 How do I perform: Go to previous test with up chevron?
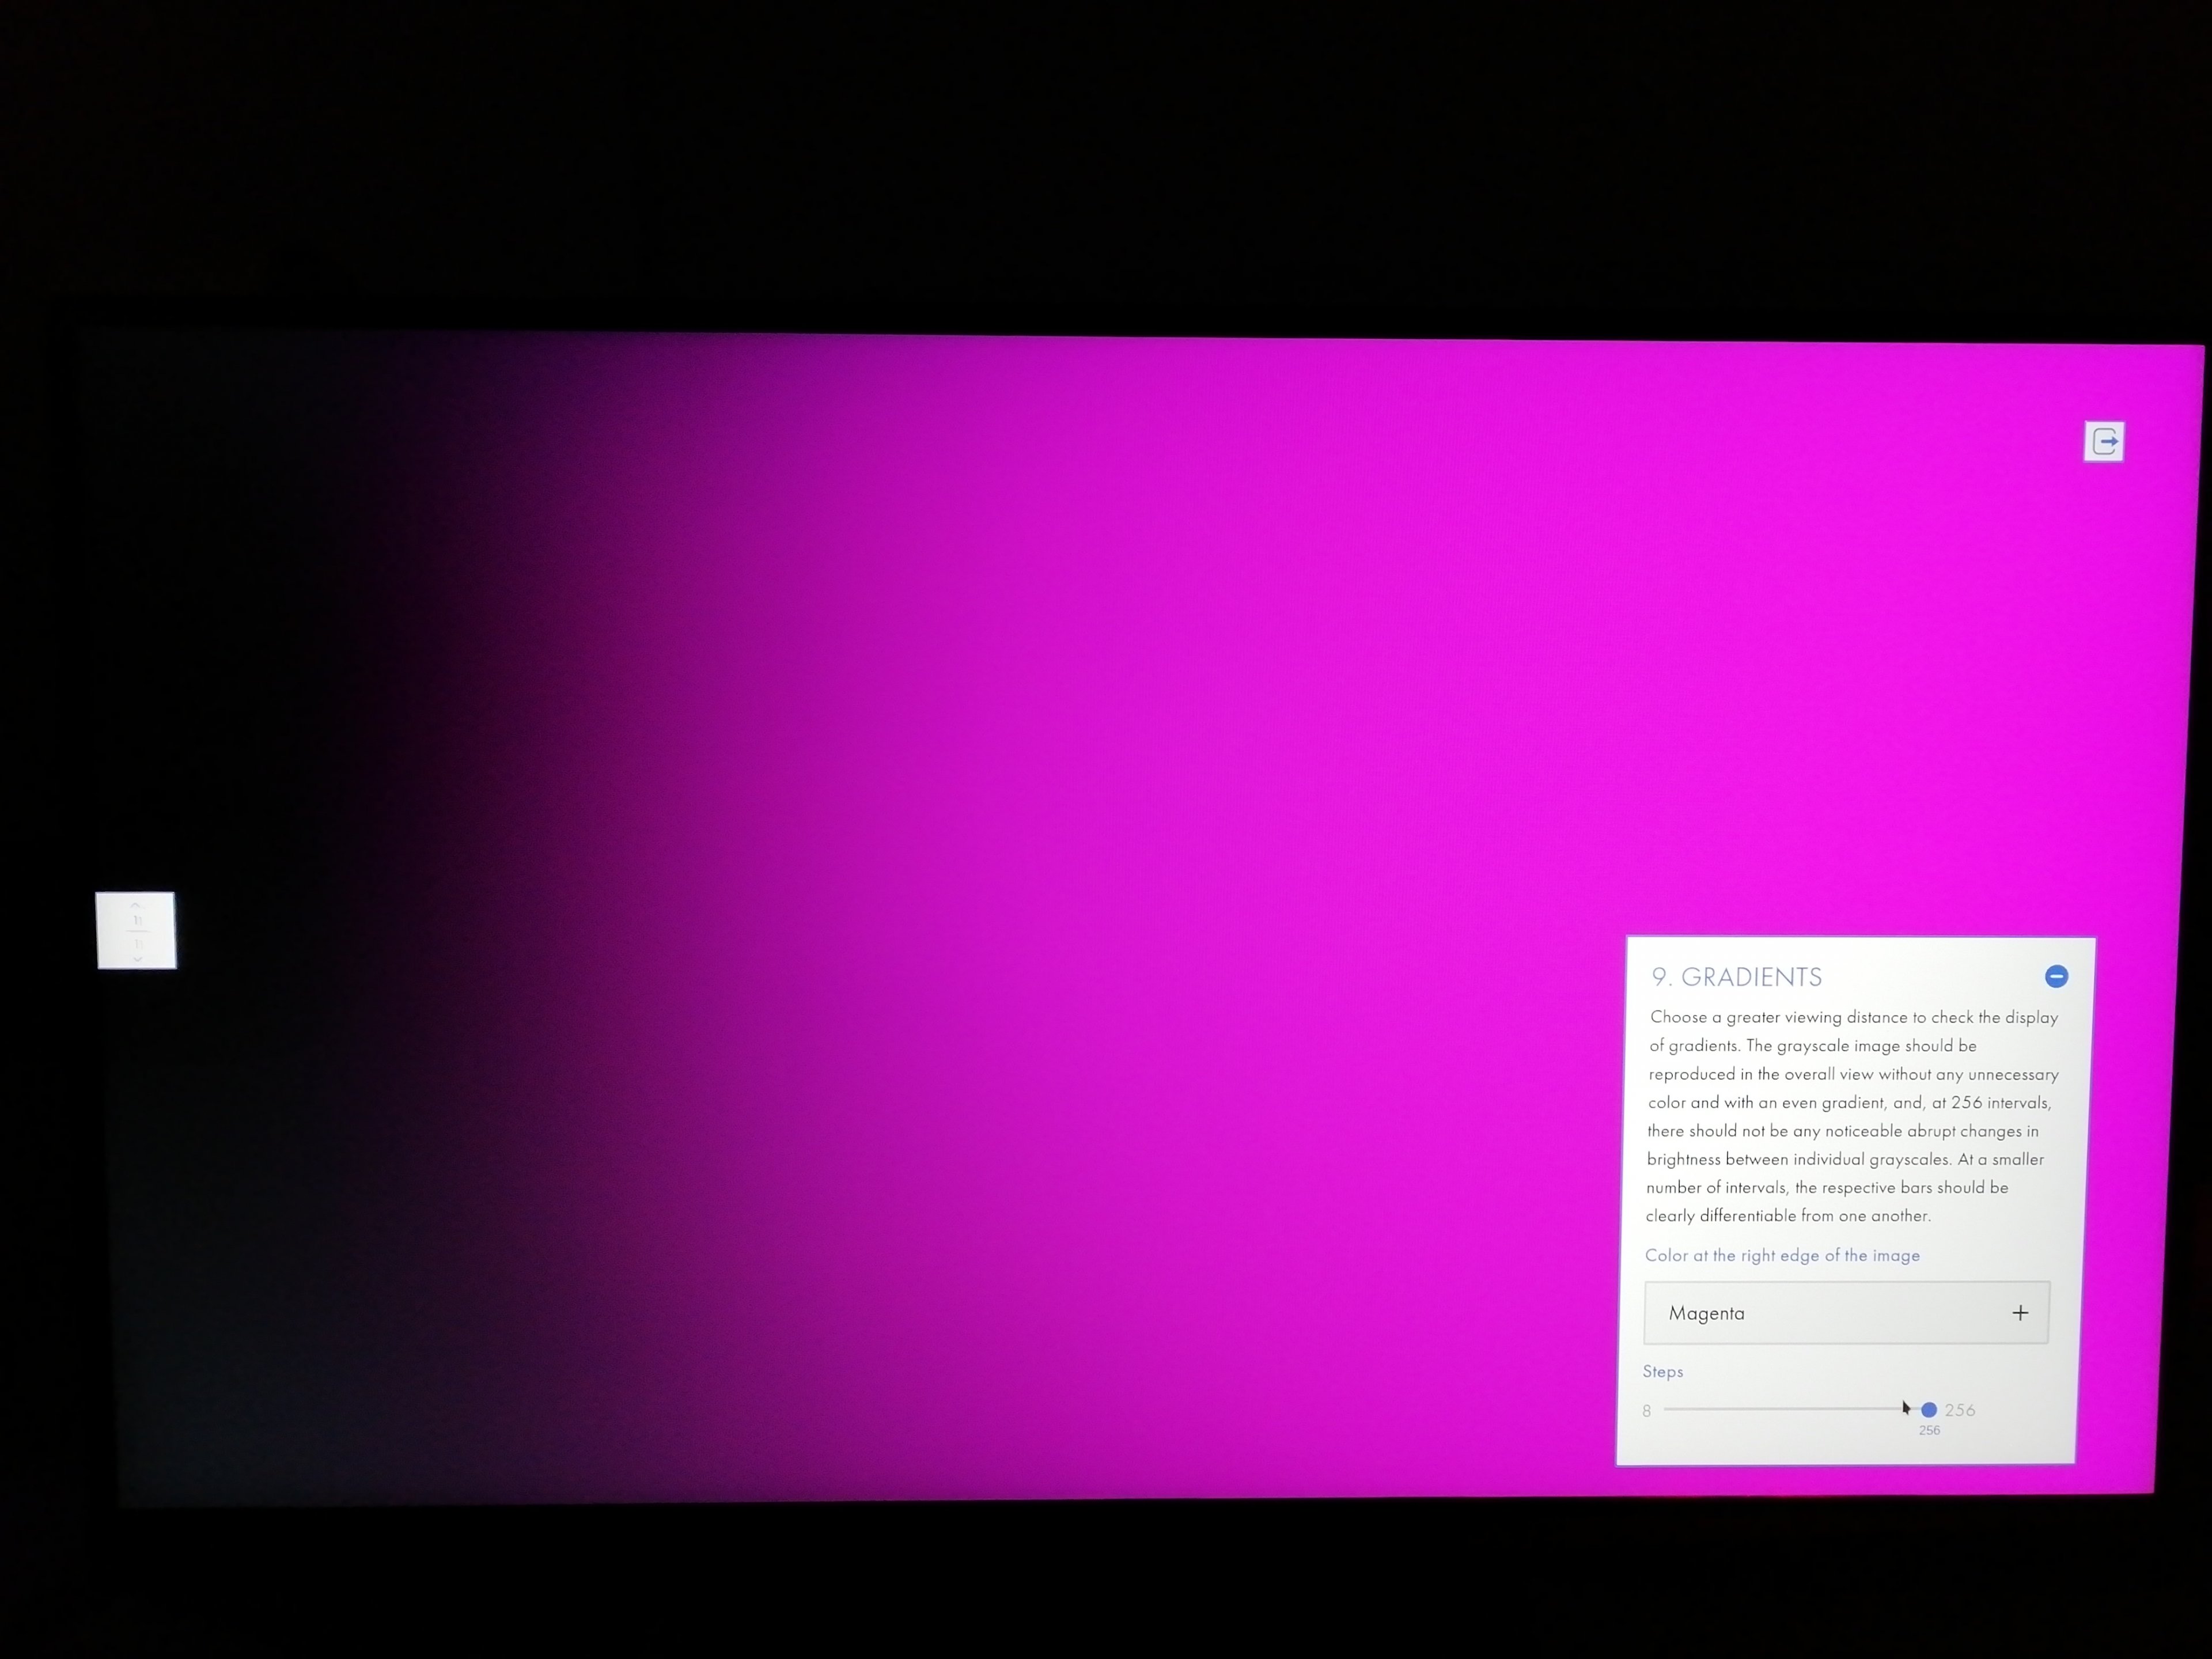coord(136,905)
